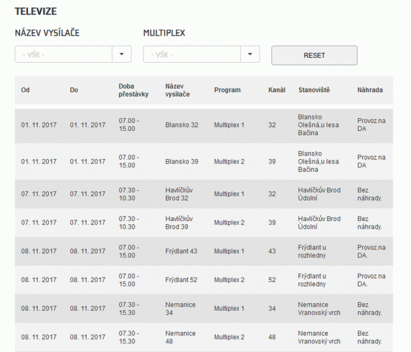Image resolution: width=411 pixels, height=352 pixels.
Task: Select the Havlíčkův Brod 32 row
Action: [x=204, y=194]
